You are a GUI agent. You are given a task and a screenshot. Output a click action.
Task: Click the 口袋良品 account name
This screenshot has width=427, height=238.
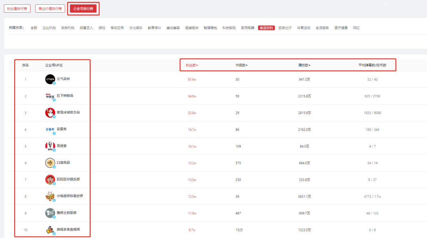[x=63, y=162]
